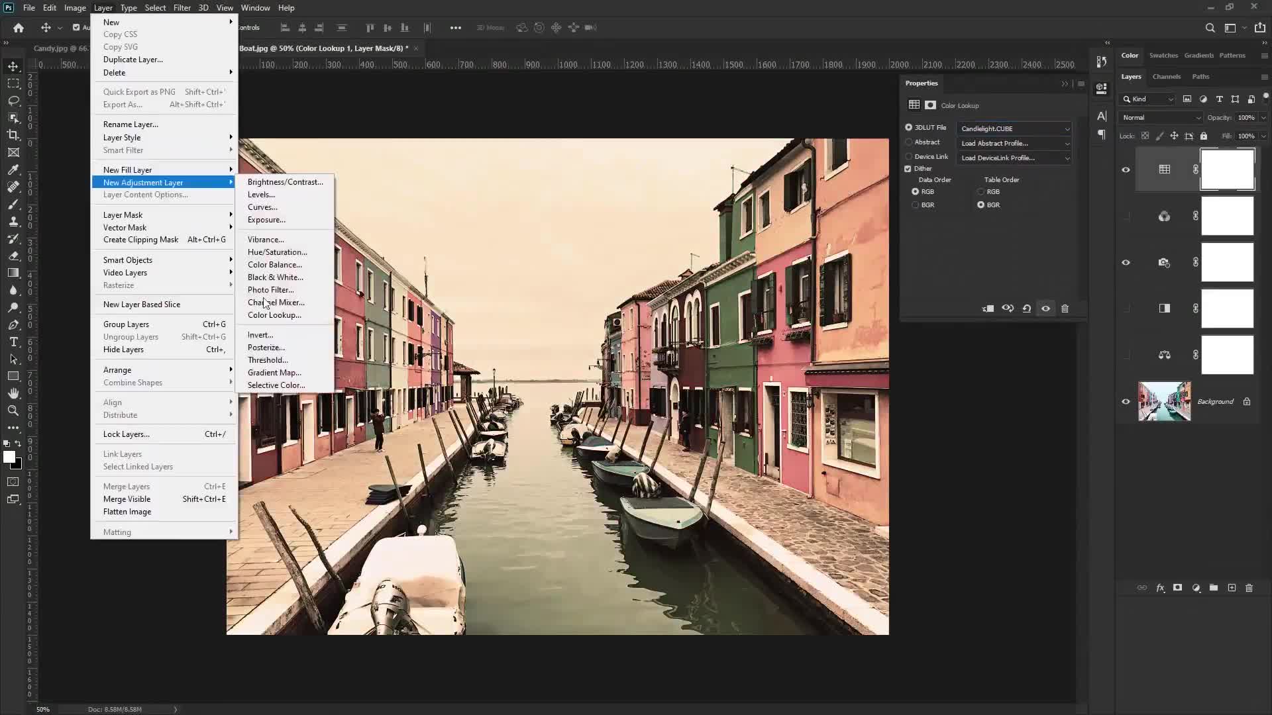Image resolution: width=1272 pixels, height=715 pixels.
Task: Toggle the Dither checkbox
Action: pyautogui.click(x=908, y=169)
